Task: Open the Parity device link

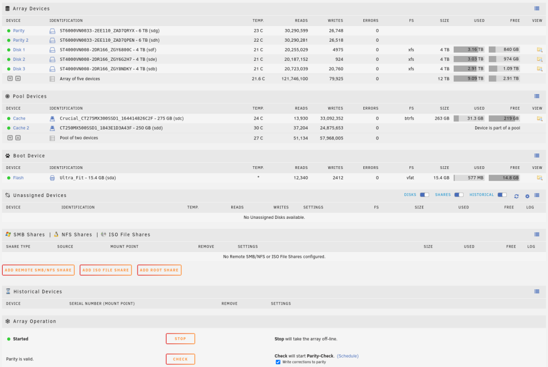Action: coord(19,31)
